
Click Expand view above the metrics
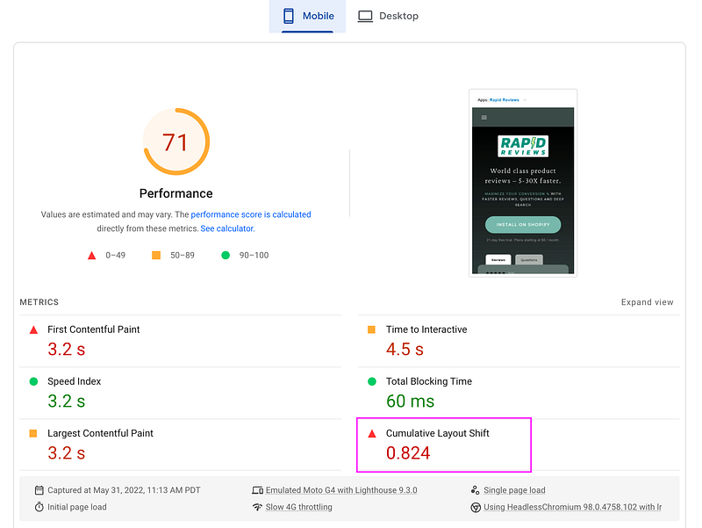pyautogui.click(x=648, y=302)
